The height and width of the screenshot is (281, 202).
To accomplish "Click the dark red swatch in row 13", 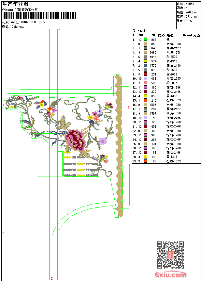I will tap(146, 91).
